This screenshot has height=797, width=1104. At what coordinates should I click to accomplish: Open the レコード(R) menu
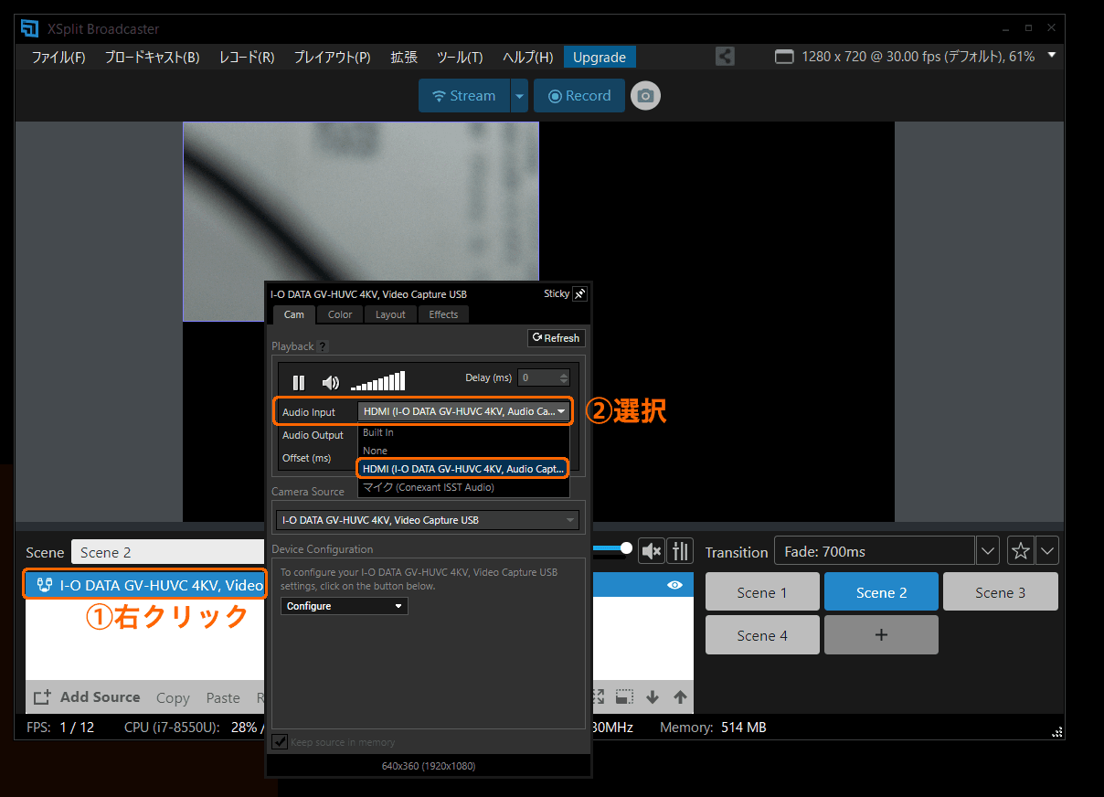(x=247, y=57)
